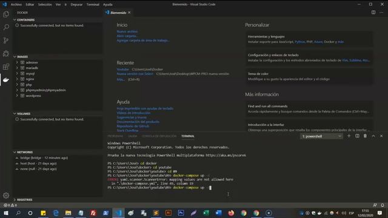
Task: Click errors and warnings status bar indicator
Action: point(10,205)
